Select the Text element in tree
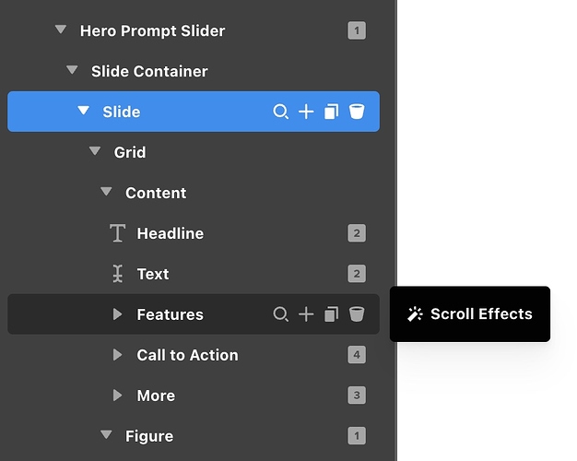The image size is (577, 461). pyautogui.click(x=152, y=274)
